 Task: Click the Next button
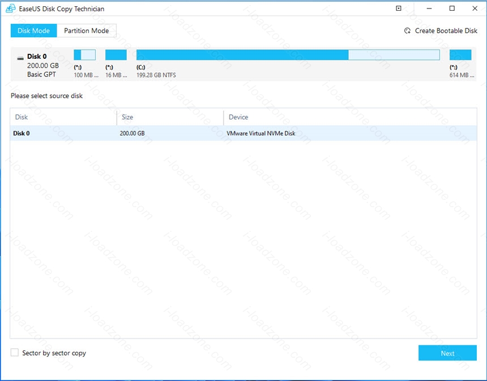coord(447,353)
